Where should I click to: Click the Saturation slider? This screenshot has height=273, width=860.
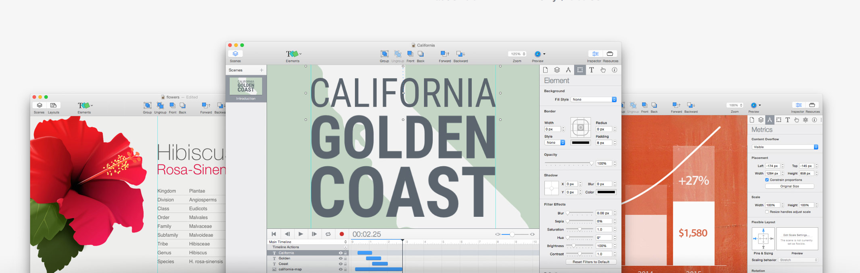pyautogui.click(x=579, y=230)
